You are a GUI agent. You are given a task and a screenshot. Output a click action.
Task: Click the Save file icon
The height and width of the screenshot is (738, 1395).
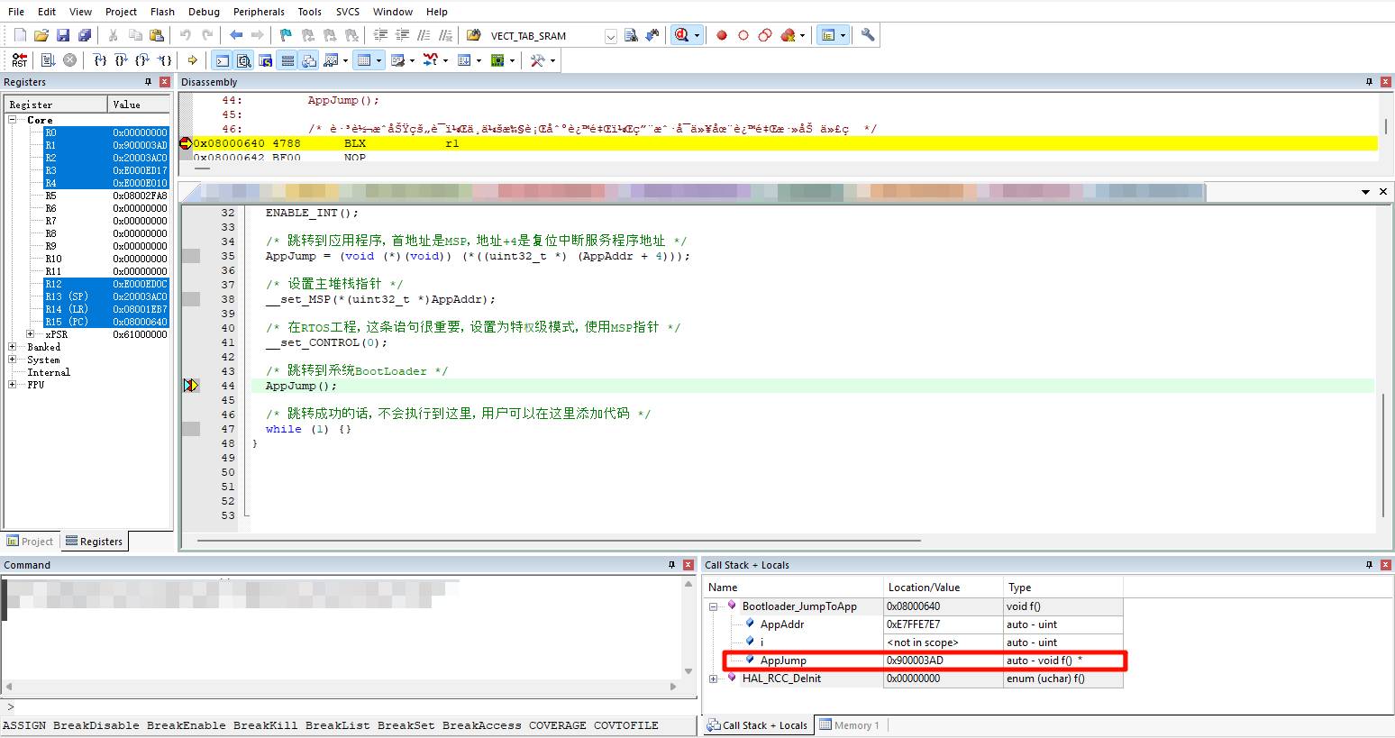pos(63,35)
